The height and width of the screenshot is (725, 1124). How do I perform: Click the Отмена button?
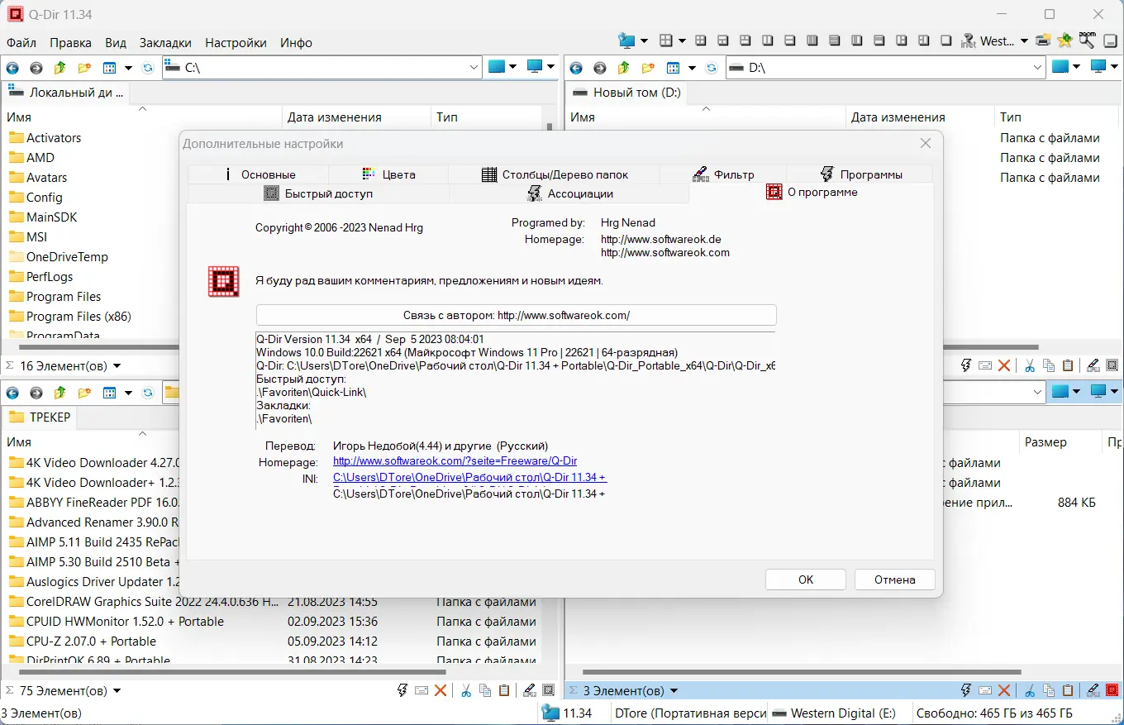tap(895, 580)
